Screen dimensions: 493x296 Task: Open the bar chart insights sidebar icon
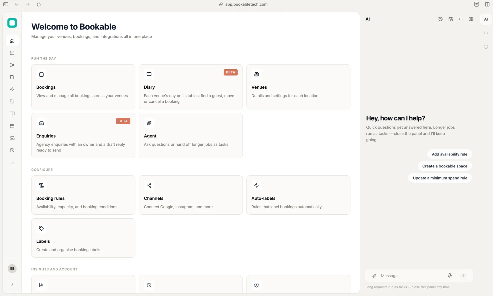pos(12,162)
